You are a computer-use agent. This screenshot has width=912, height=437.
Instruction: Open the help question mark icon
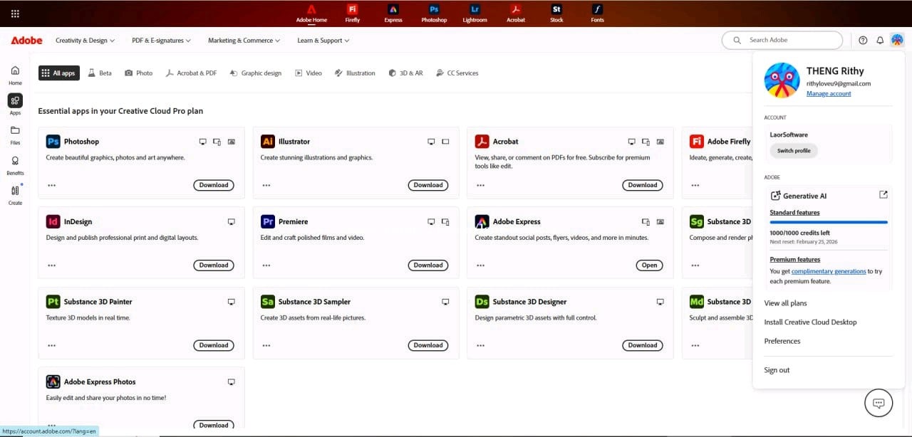[863, 41]
